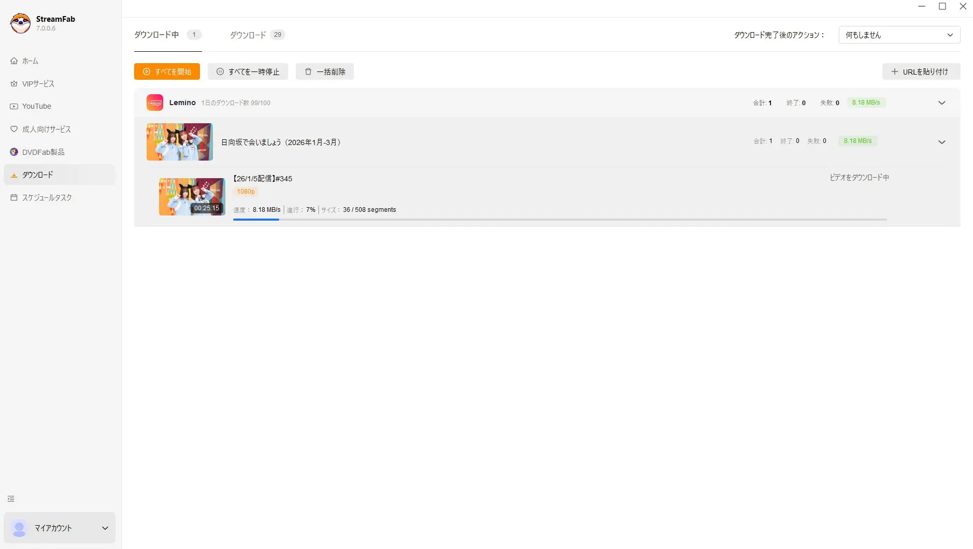Click the Lemino service name
973x549 pixels.
click(182, 103)
